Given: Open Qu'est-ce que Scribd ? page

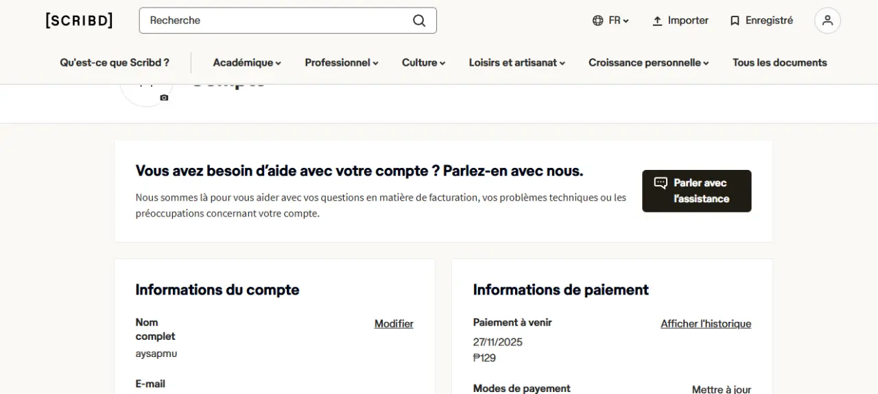Looking at the screenshot, I should [x=115, y=62].
